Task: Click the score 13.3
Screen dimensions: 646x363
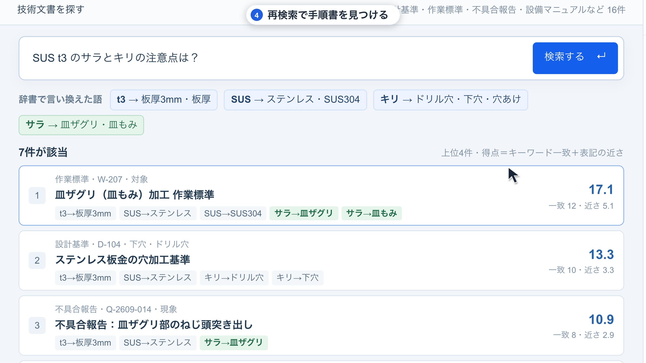Action: coord(601,255)
